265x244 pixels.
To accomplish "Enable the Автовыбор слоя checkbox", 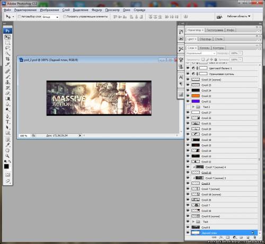I will point(19,16).
